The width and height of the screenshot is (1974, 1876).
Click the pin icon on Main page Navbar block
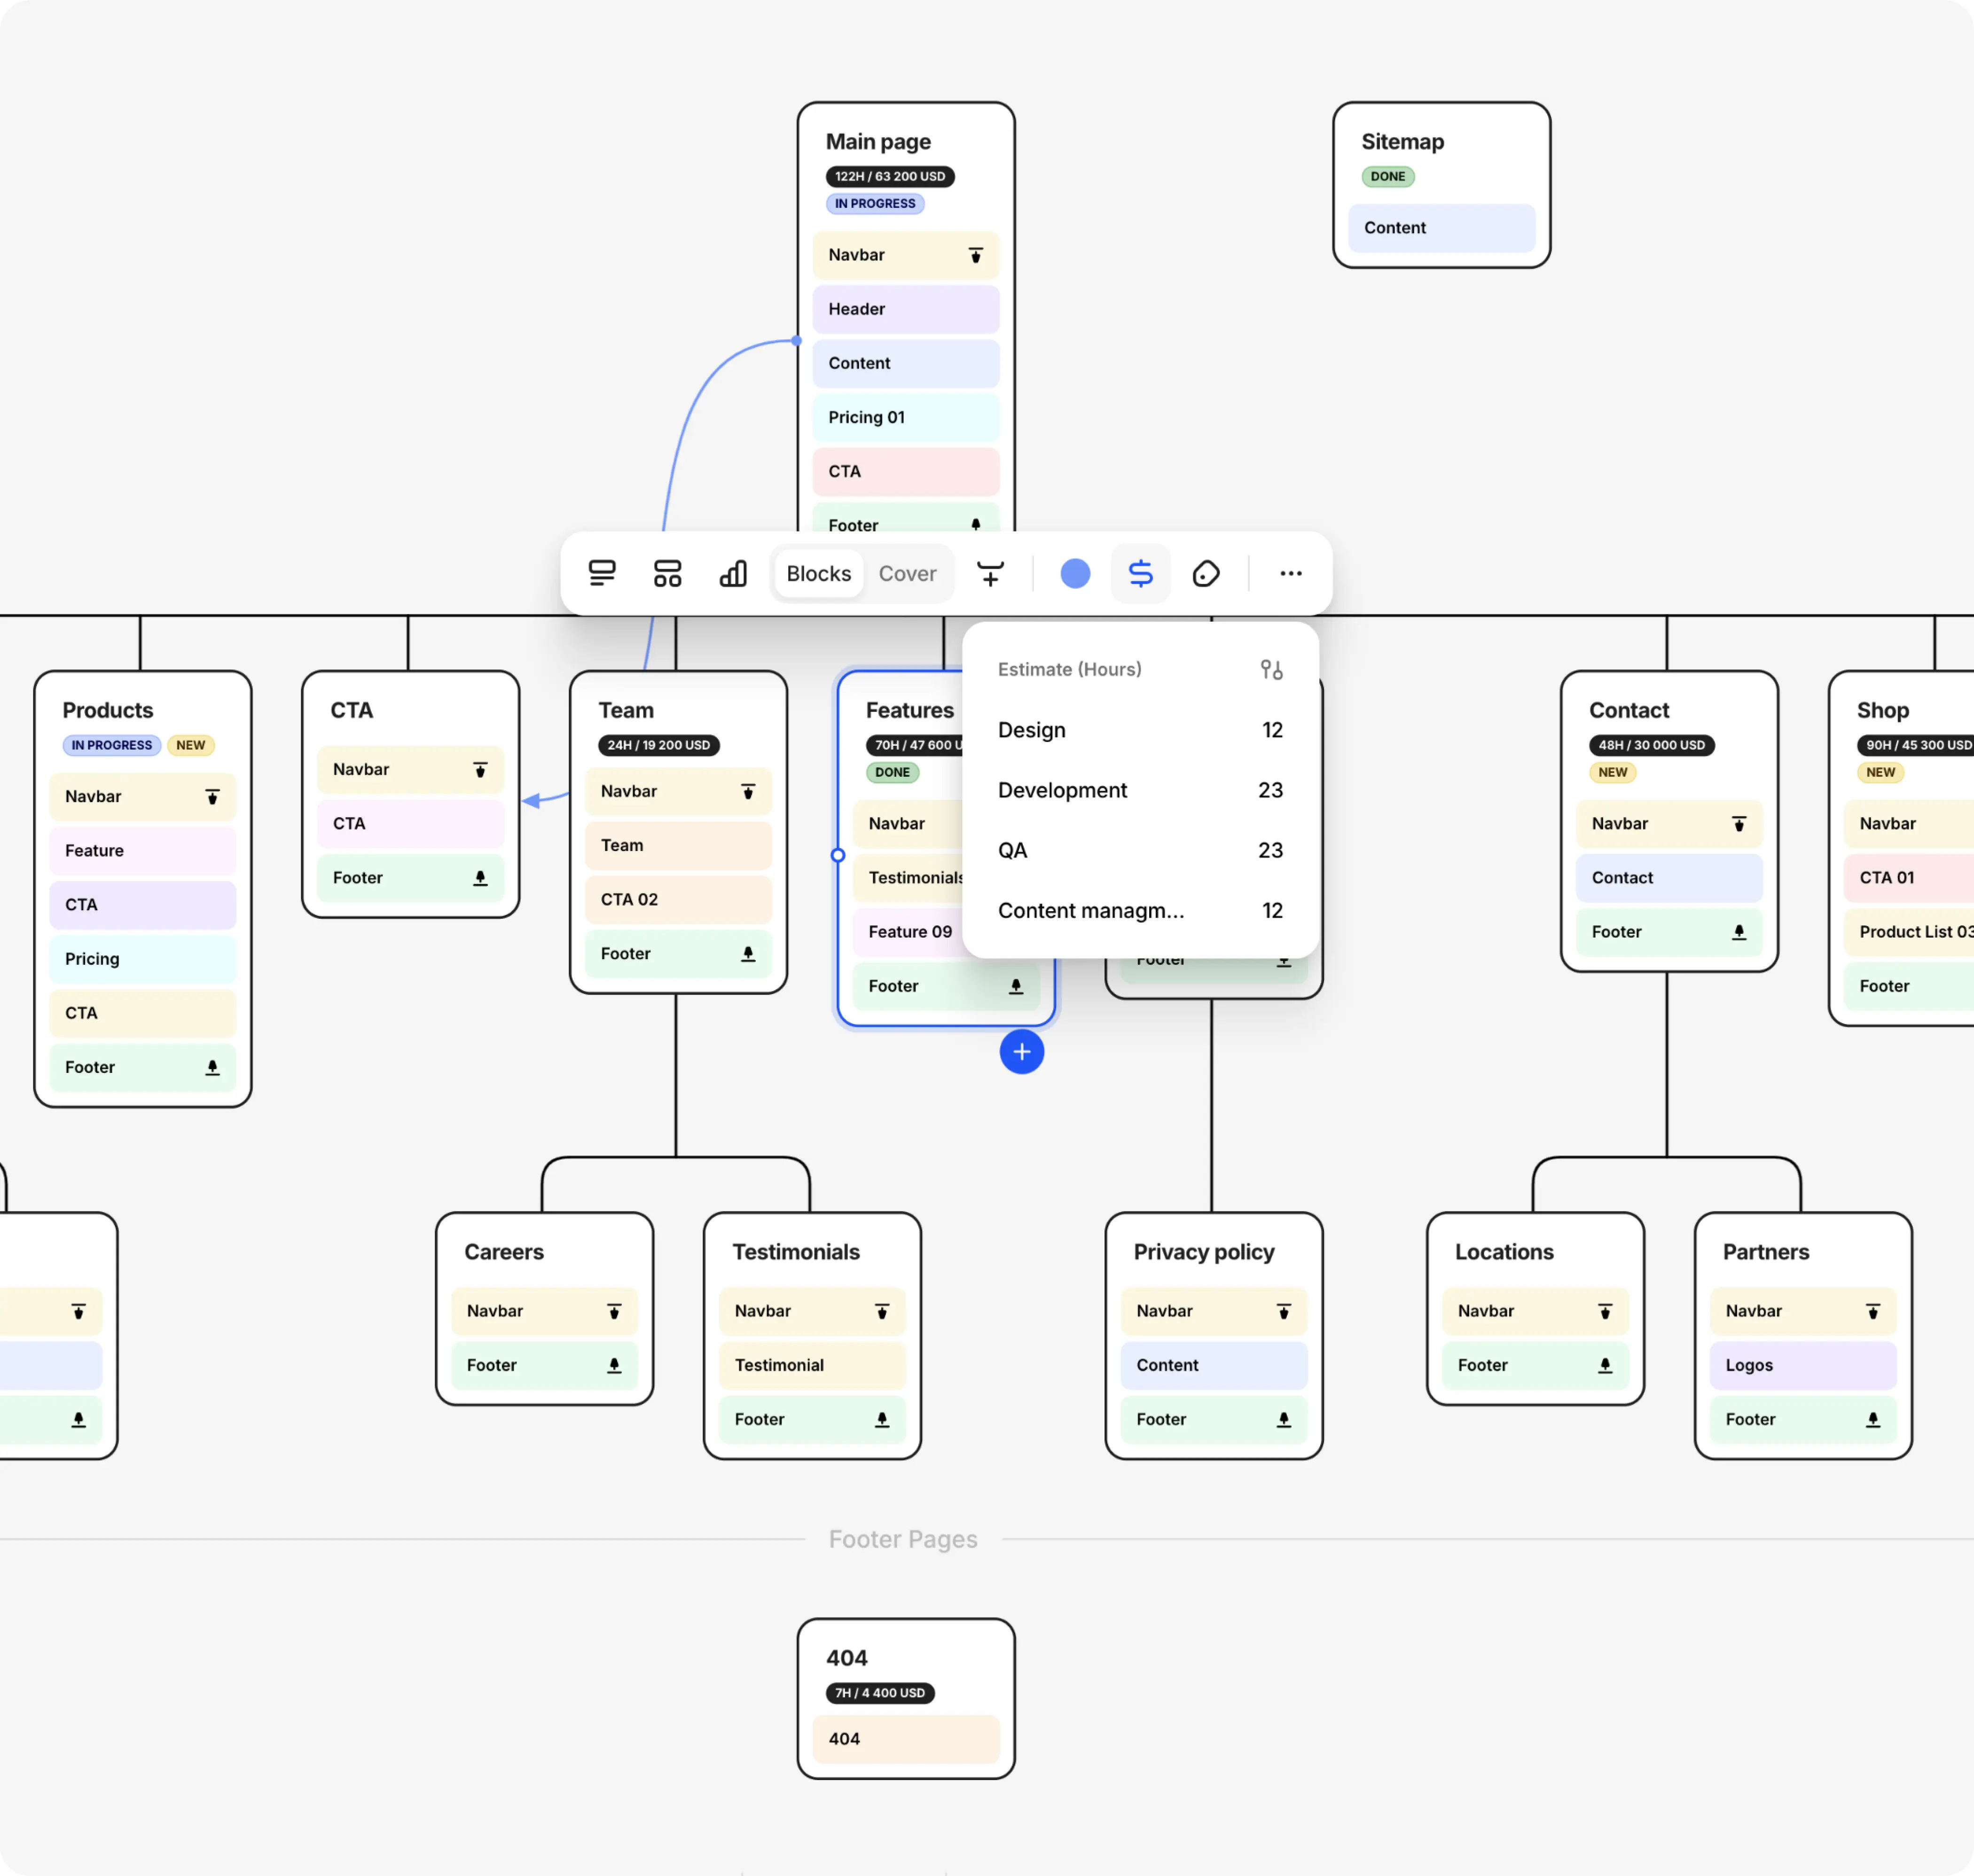(975, 255)
